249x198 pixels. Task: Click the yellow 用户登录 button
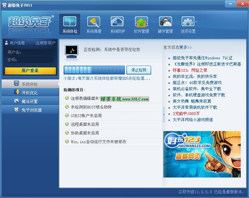30,71
